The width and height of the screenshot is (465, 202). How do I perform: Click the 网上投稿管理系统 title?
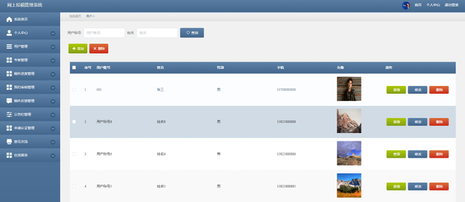[x=25, y=5]
